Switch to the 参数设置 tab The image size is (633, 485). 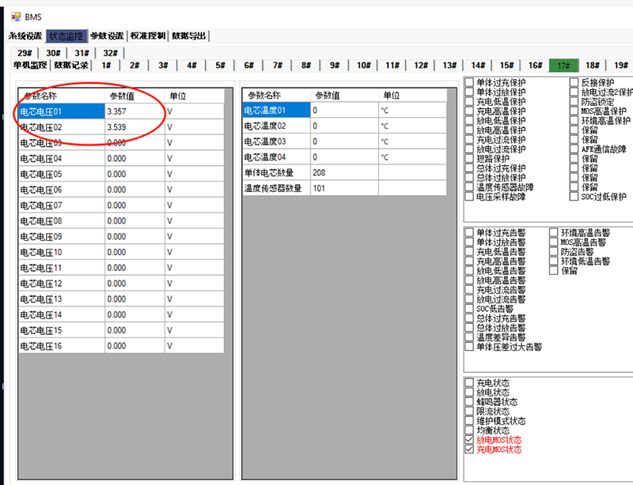pos(106,36)
